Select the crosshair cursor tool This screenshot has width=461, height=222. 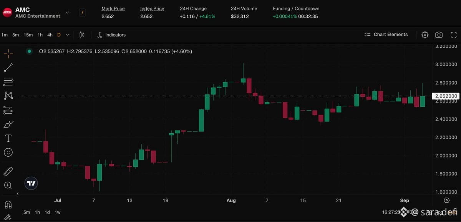pos(8,53)
